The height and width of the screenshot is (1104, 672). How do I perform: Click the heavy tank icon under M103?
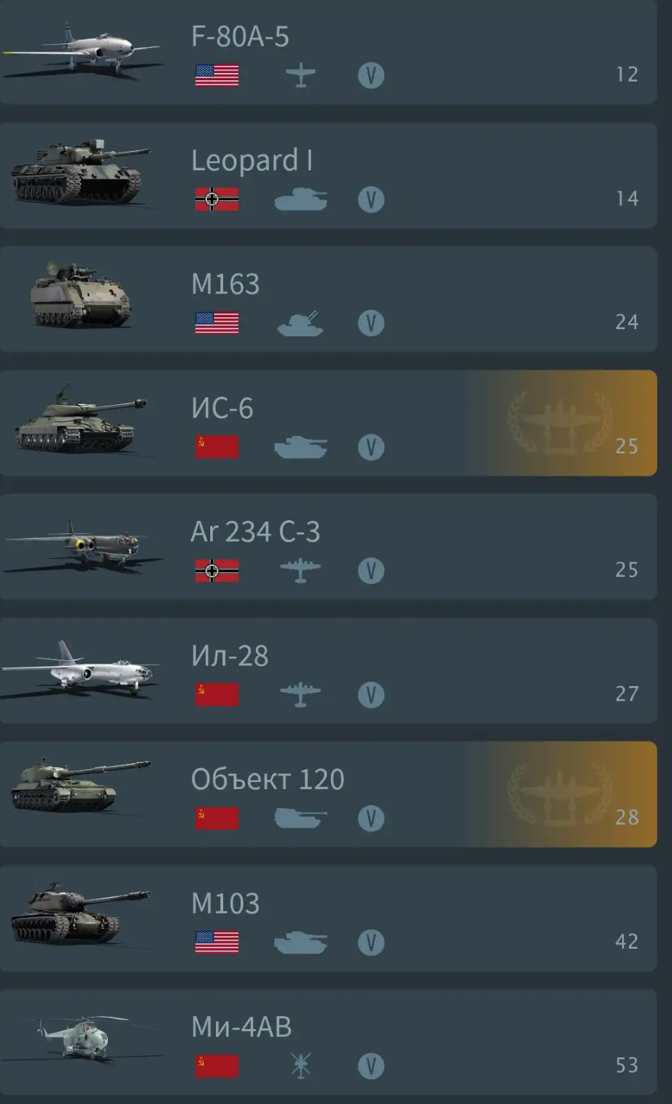coord(300,942)
